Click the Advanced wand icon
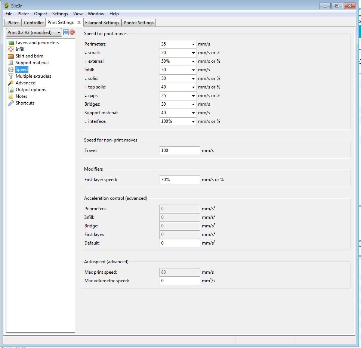Viewport: 361px width, 348px height. pyautogui.click(x=11, y=83)
